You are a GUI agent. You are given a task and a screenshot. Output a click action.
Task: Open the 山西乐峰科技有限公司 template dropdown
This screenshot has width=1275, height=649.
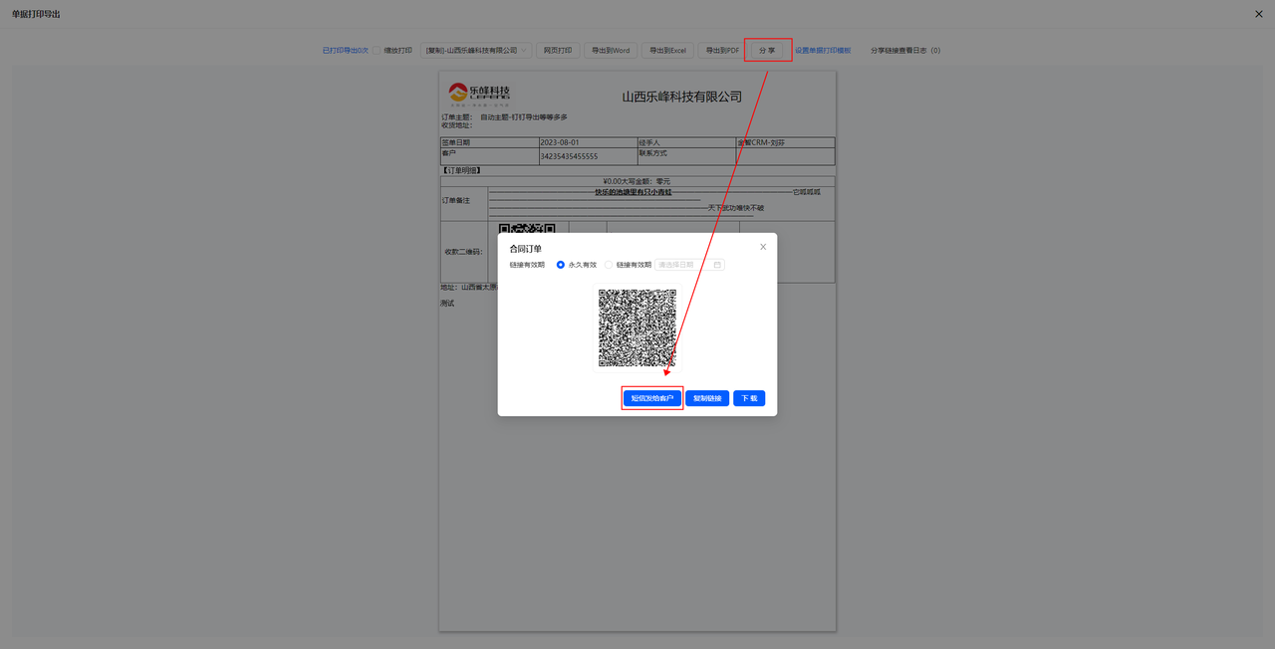tap(476, 50)
